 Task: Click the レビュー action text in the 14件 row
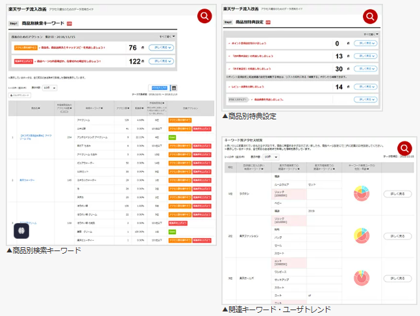coord(247,87)
